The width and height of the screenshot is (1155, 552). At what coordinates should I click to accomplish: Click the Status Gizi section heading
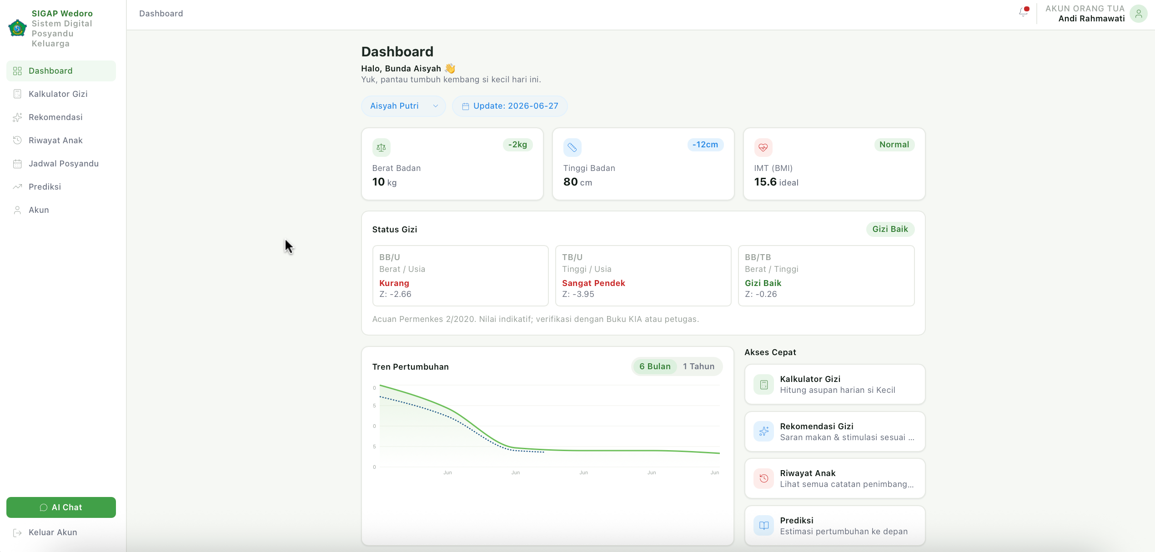click(x=395, y=230)
